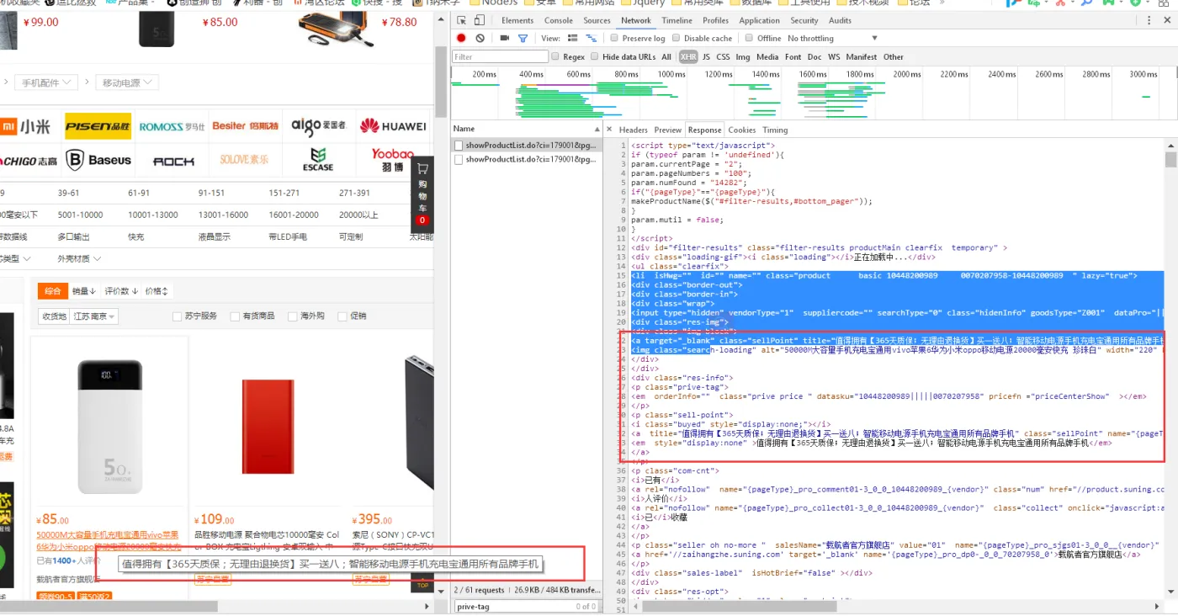Enable Preserve log checkbox
Viewport: 1178px width, 616px height.
click(x=614, y=38)
